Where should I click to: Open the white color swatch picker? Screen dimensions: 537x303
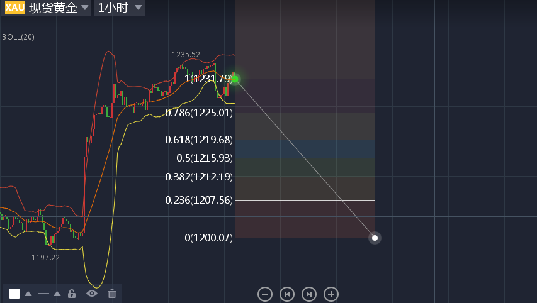[14, 294]
